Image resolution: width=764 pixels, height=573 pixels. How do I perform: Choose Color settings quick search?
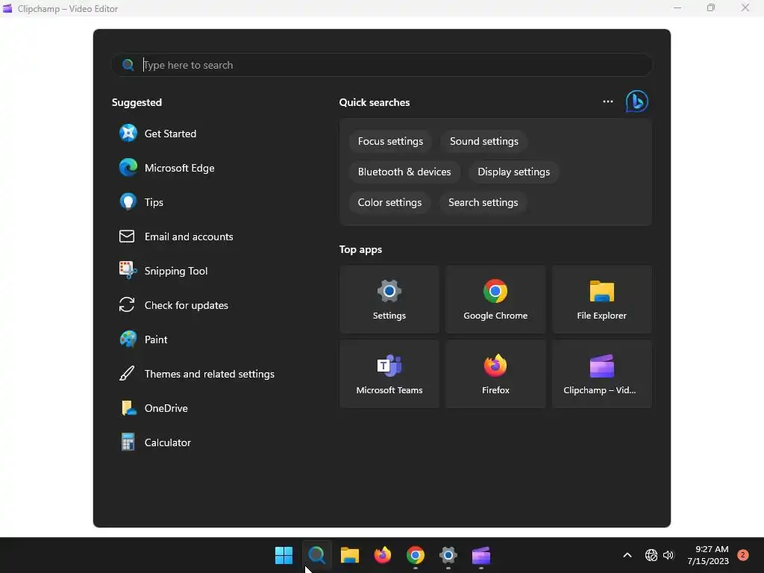(389, 203)
